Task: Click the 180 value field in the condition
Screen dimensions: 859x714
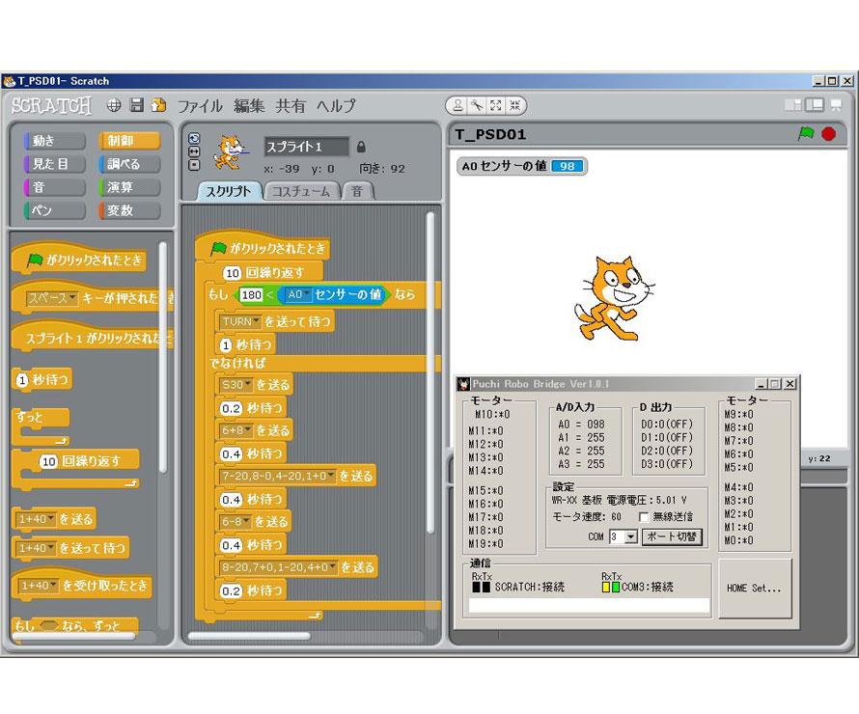Action: (252, 294)
